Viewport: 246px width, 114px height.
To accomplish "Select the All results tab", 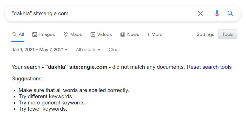I will (18, 34).
